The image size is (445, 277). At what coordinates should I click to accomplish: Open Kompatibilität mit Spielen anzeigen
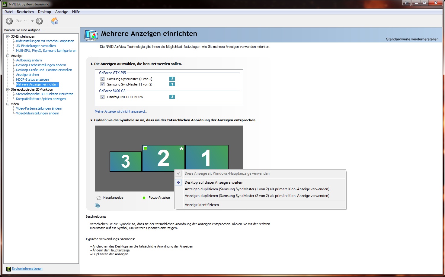tap(41, 99)
